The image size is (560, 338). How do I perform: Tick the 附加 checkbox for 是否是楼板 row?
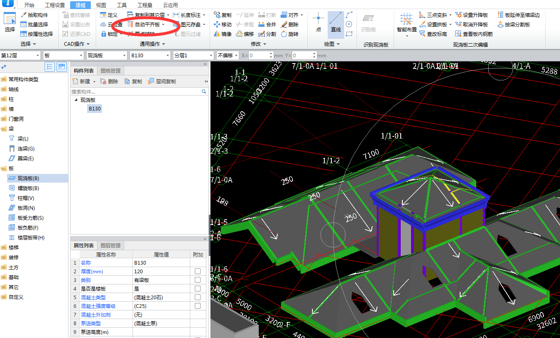(198, 289)
